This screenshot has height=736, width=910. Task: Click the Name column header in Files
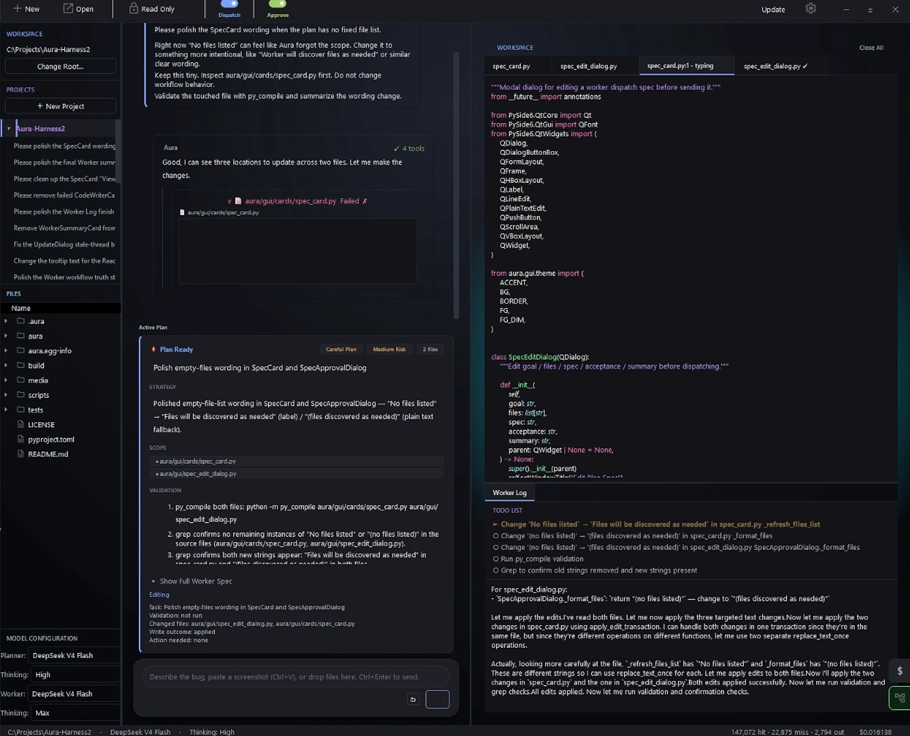[60, 308]
